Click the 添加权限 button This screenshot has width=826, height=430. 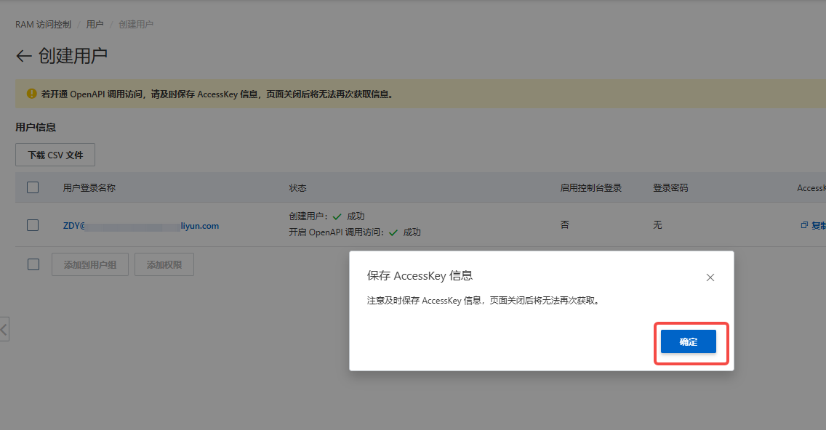(164, 265)
